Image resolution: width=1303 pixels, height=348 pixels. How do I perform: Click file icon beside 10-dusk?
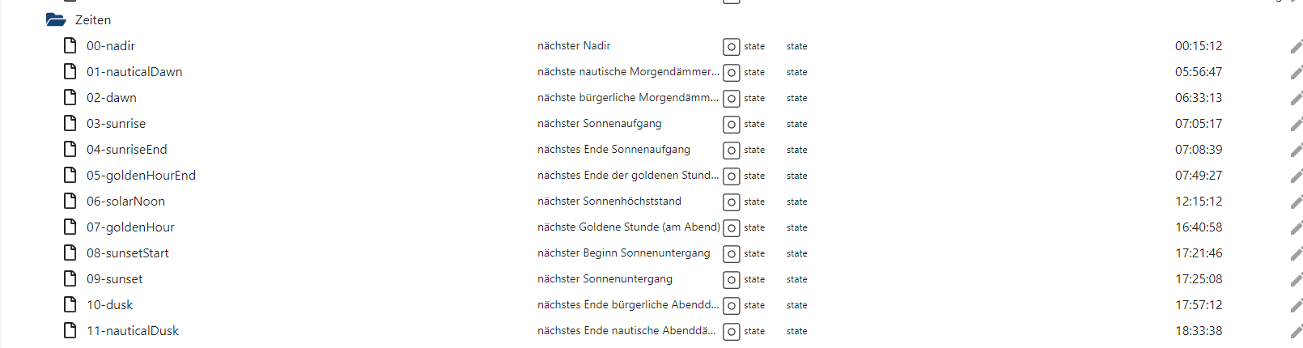(x=70, y=304)
